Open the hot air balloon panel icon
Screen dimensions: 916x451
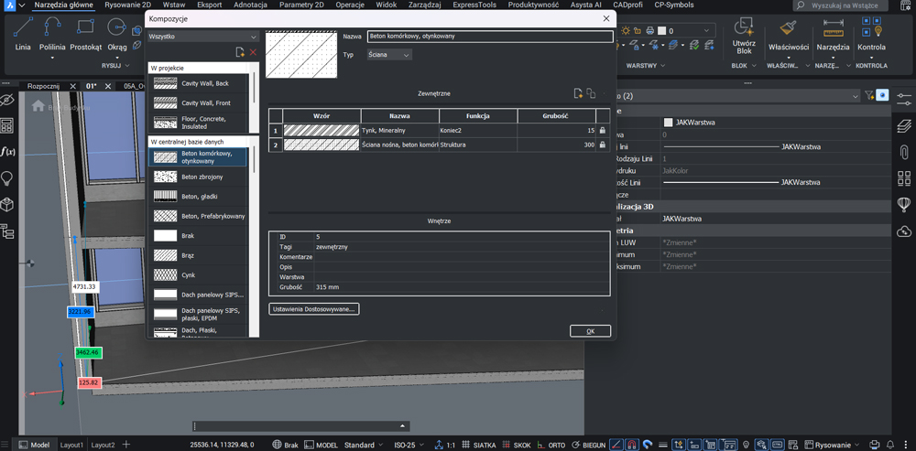coord(904,204)
